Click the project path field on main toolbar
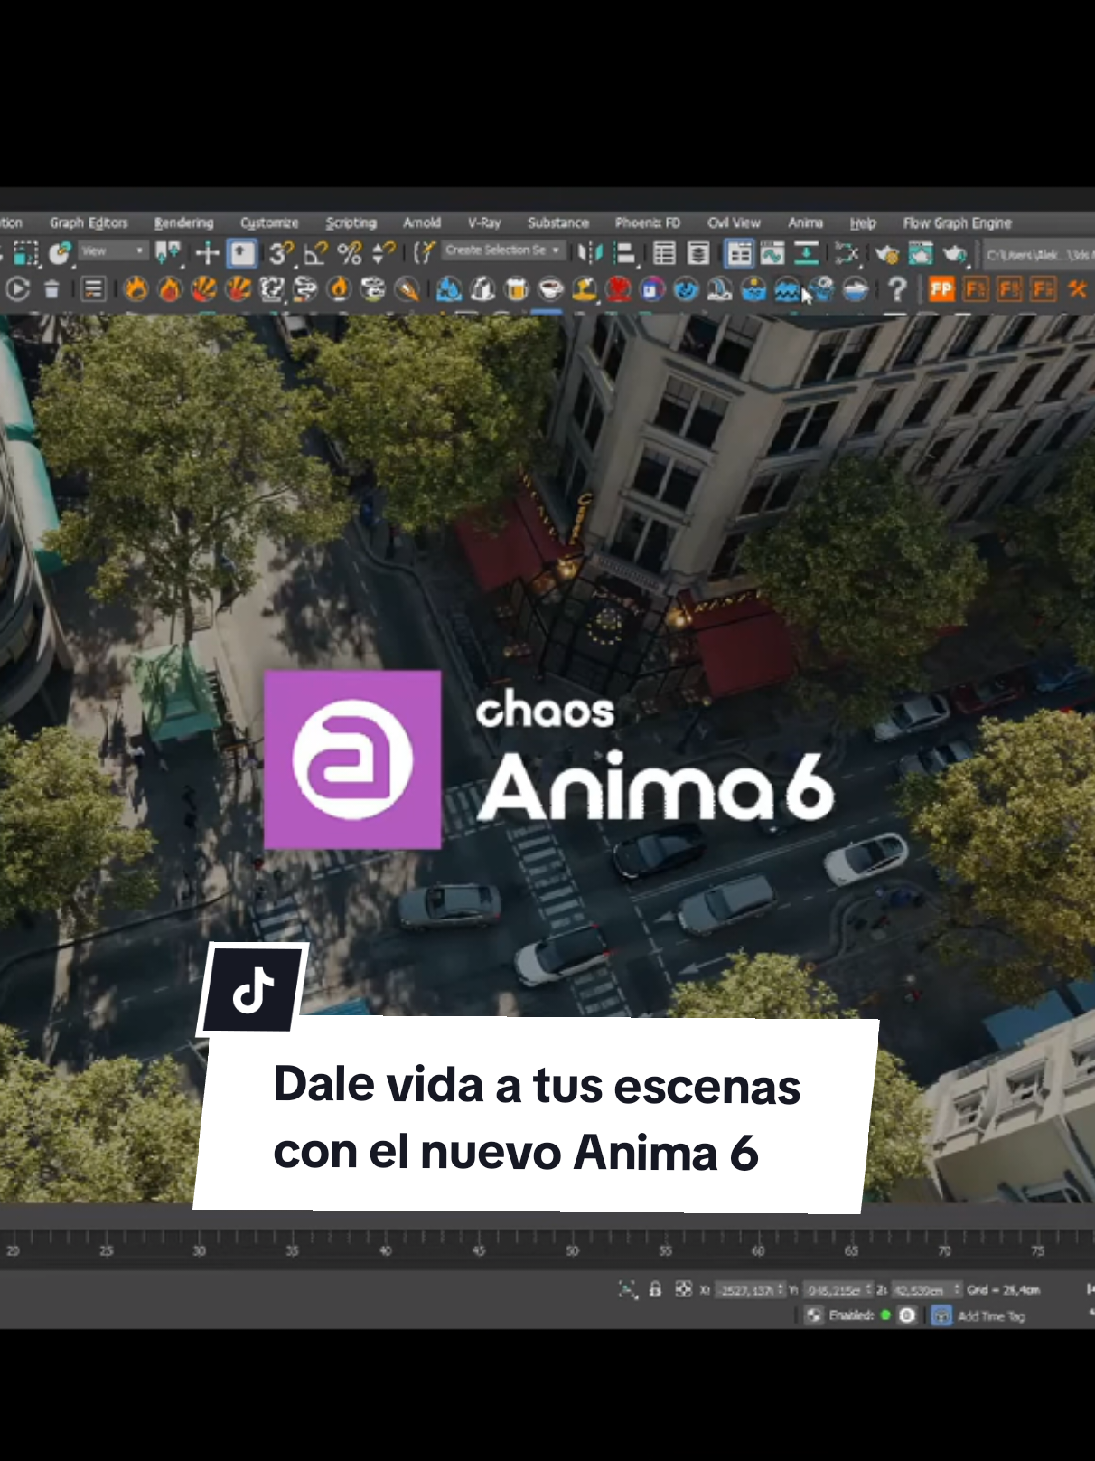 click(x=1038, y=255)
